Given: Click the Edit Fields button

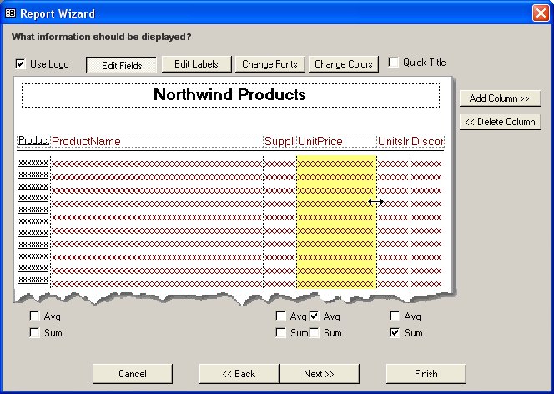Looking at the screenshot, I should (x=122, y=65).
